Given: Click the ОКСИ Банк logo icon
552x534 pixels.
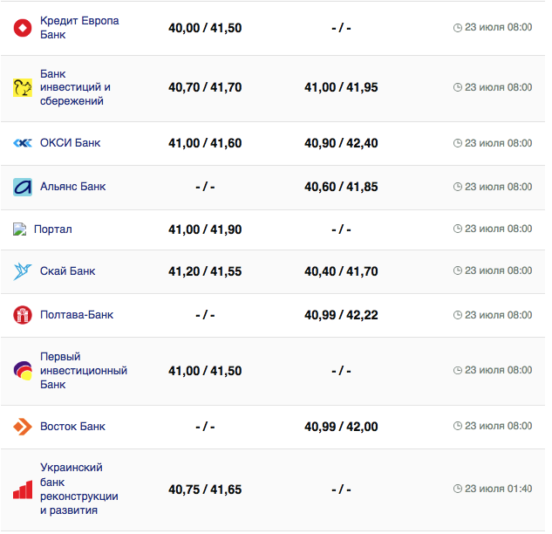Looking at the screenshot, I should click(23, 143).
